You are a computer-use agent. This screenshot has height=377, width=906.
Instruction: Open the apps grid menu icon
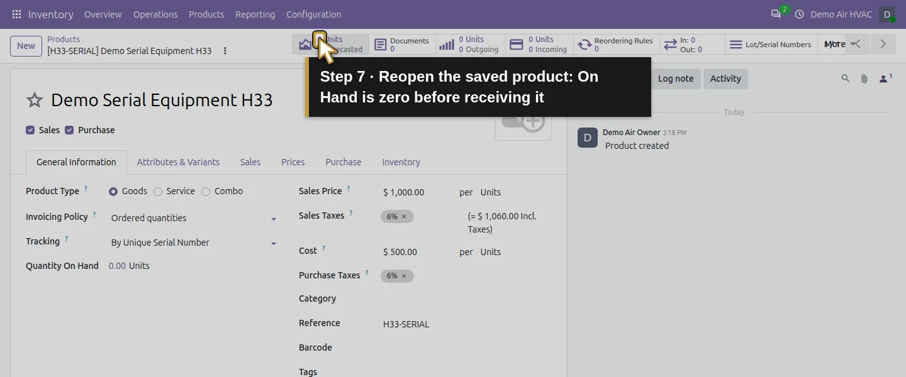(x=16, y=14)
